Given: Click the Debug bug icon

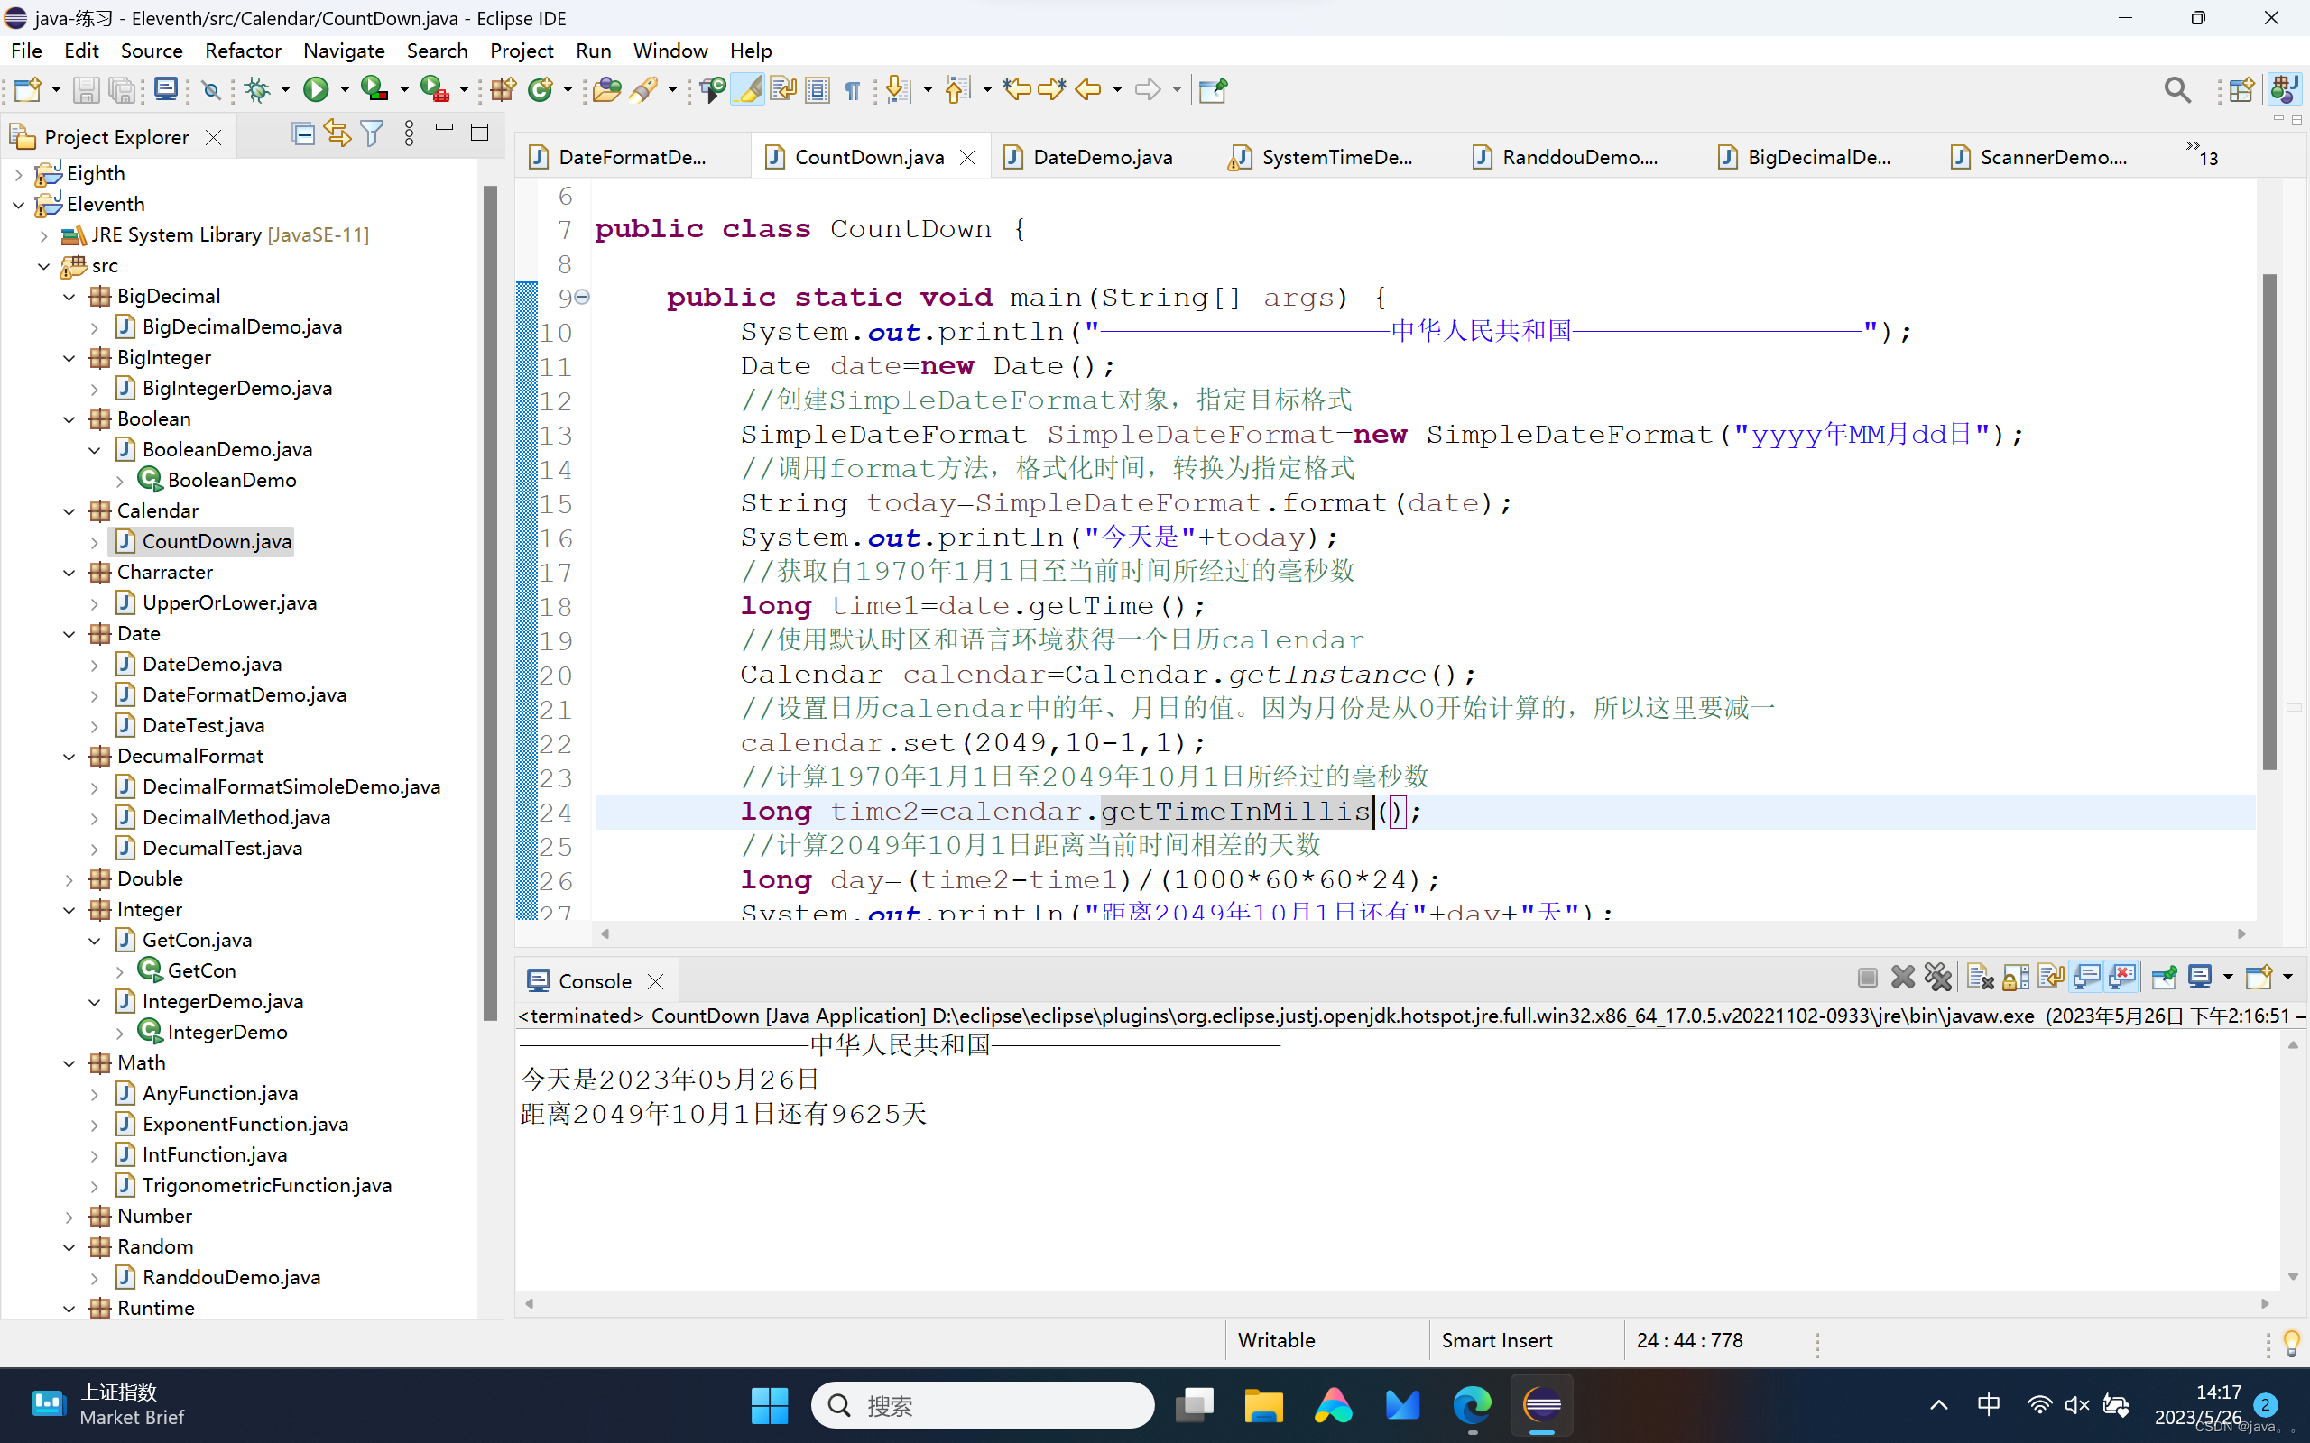Looking at the screenshot, I should 257,89.
